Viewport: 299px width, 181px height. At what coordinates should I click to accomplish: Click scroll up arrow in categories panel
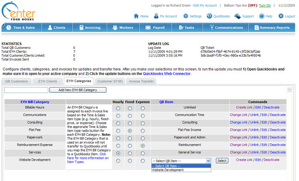(289, 89)
